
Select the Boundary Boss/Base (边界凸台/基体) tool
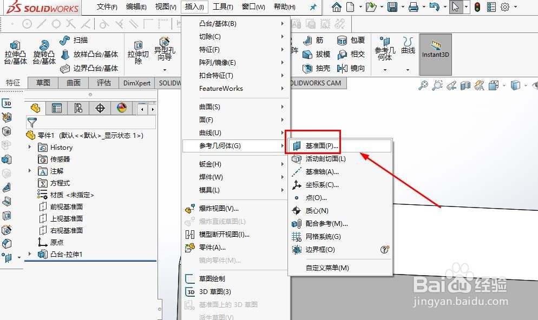89,68
